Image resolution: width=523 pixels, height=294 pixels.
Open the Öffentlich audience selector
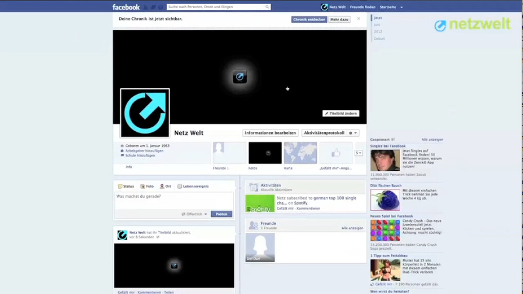(x=195, y=214)
